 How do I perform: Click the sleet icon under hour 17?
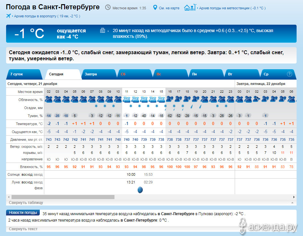pos(174,107)
